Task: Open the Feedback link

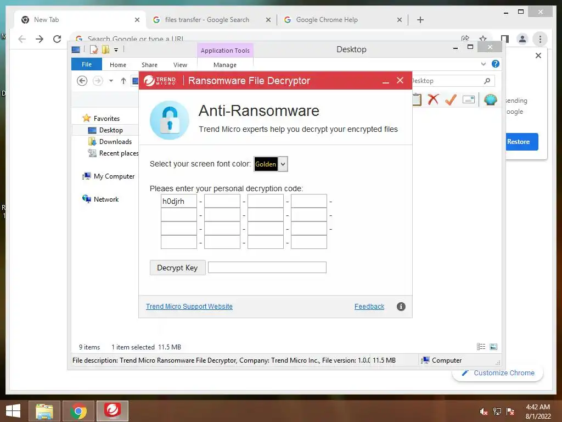Action: 369,307
